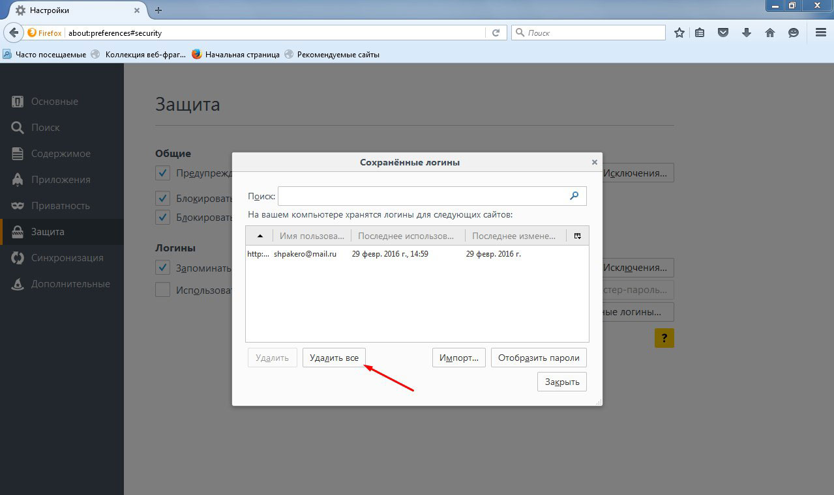Enable the Использовать master password checkbox
This screenshot has height=495, width=834.
point(162,290)
